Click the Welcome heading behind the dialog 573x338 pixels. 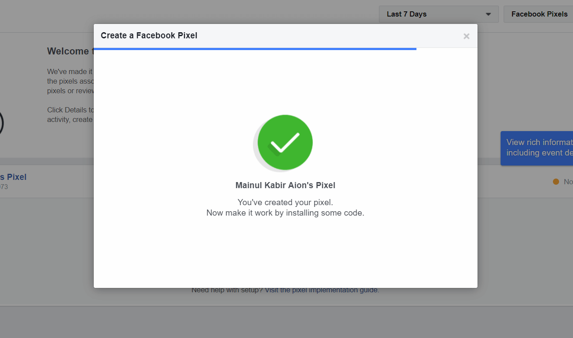coord(70,51)
